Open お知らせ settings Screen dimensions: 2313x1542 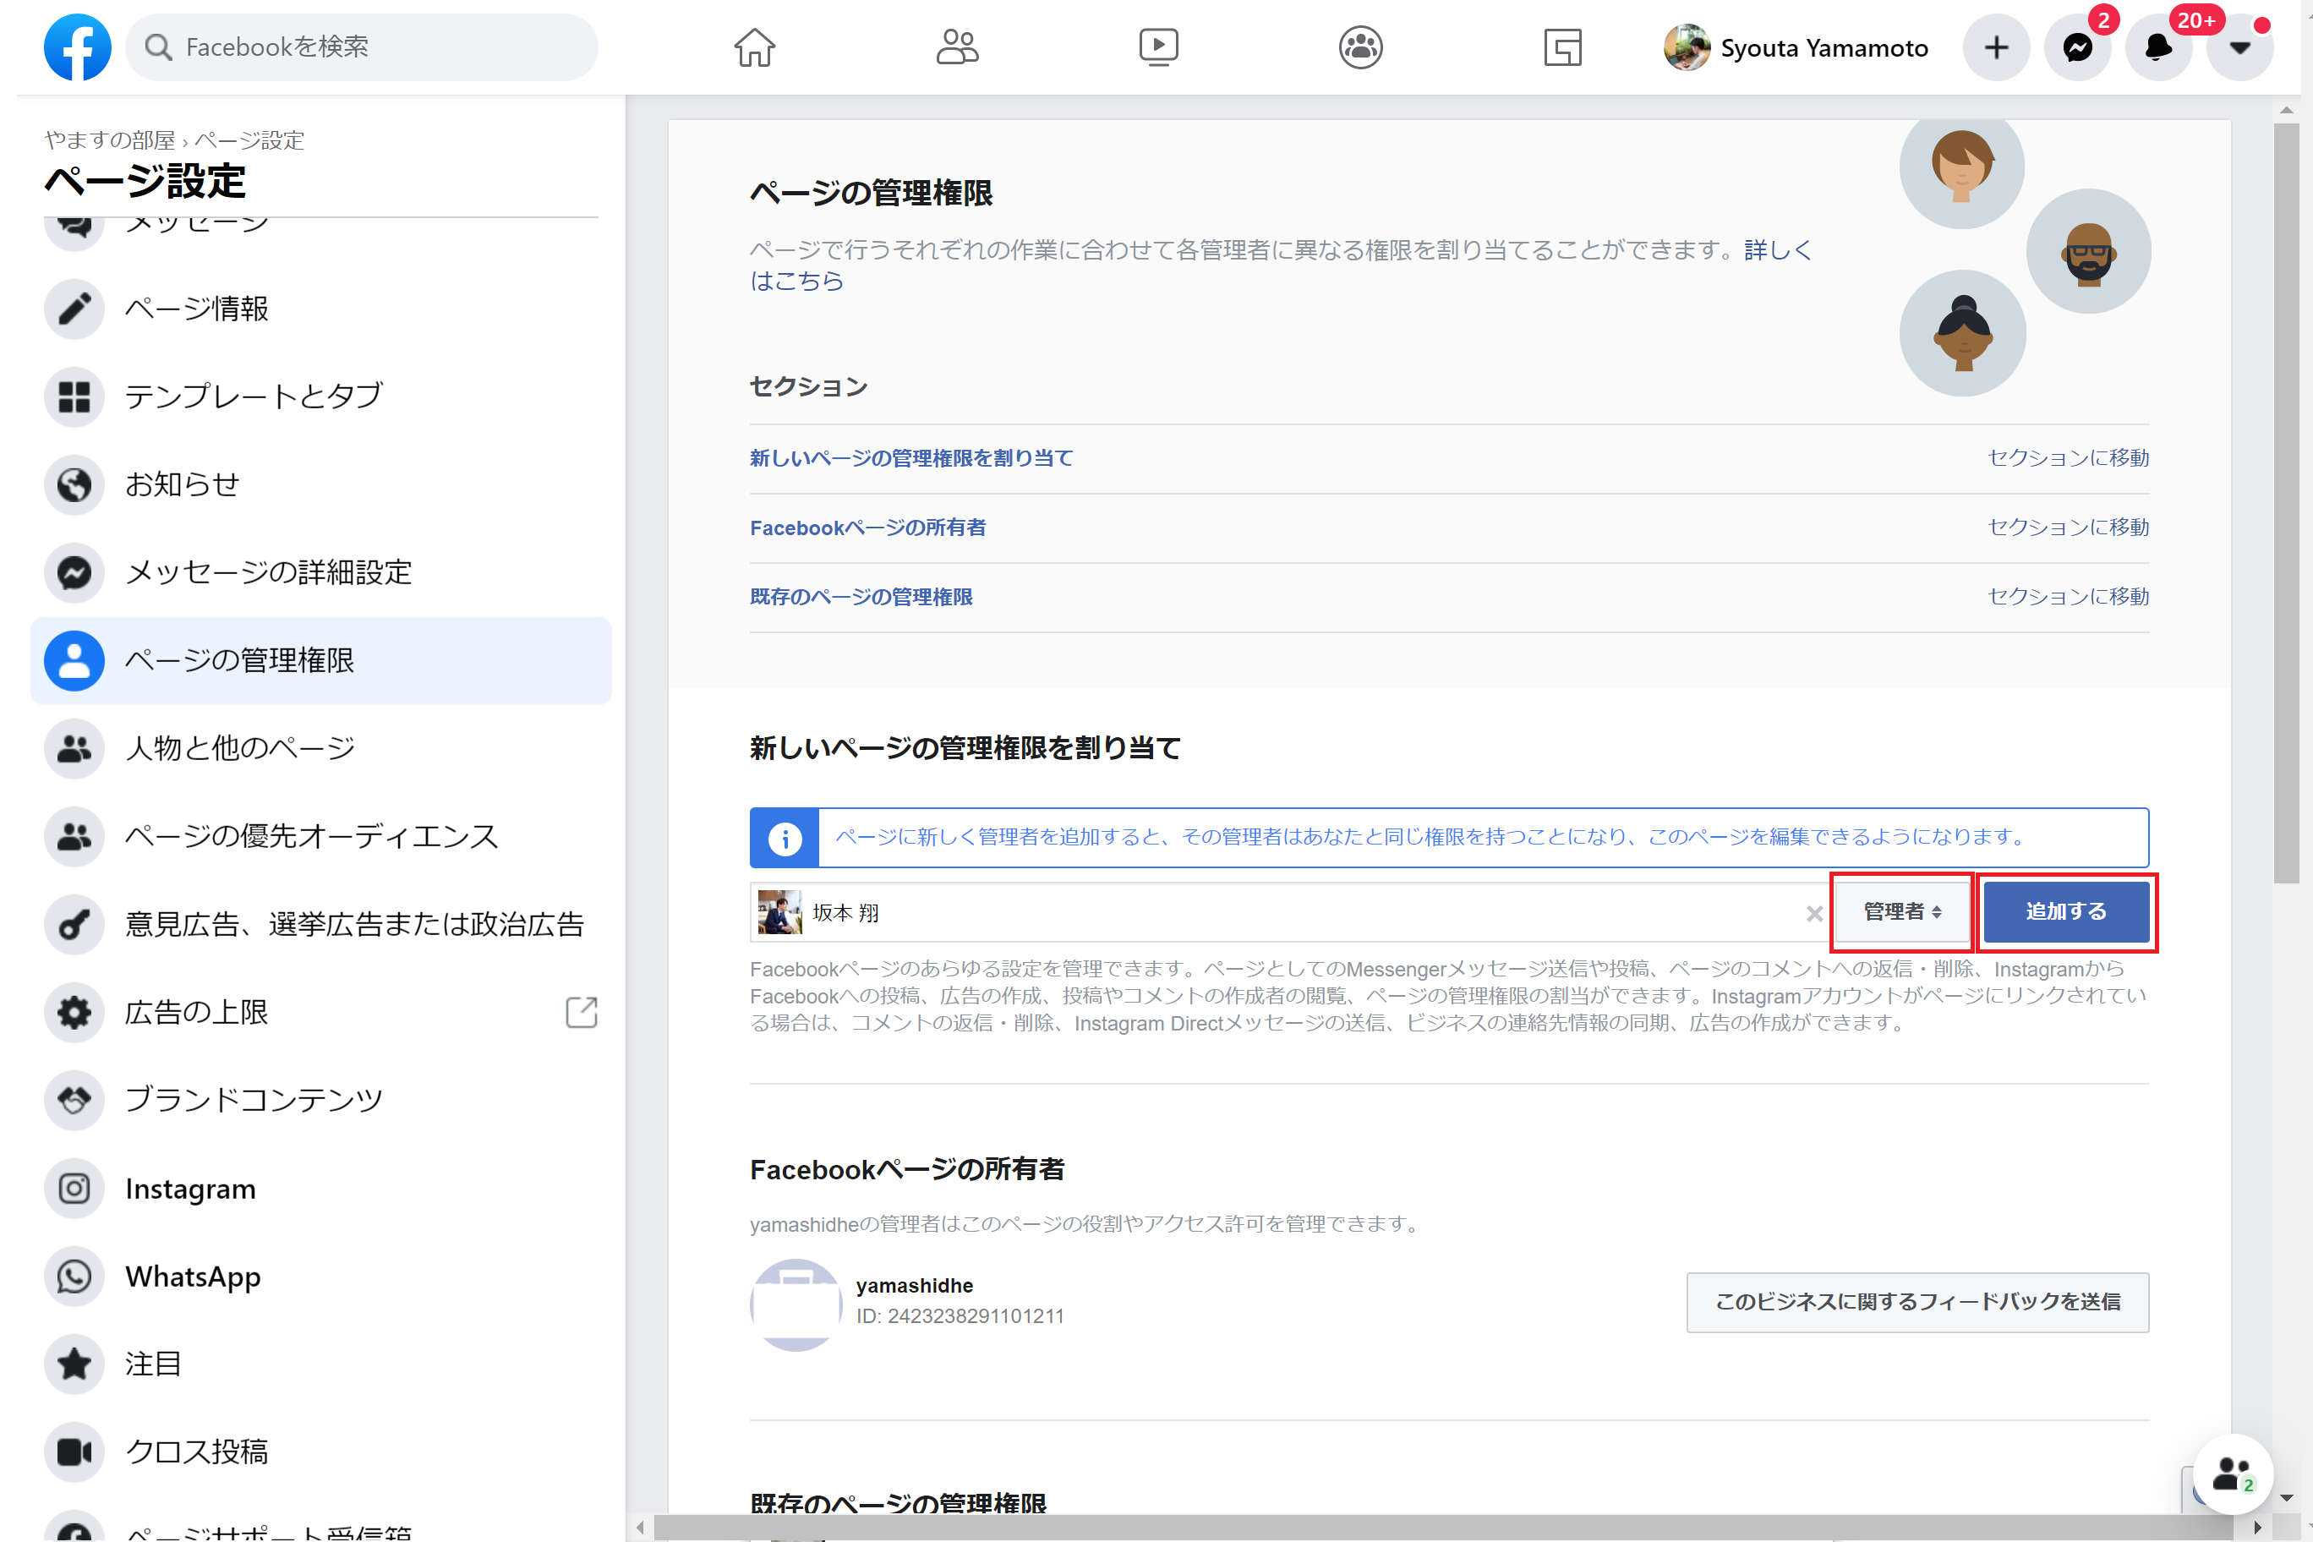pos(320,484)
